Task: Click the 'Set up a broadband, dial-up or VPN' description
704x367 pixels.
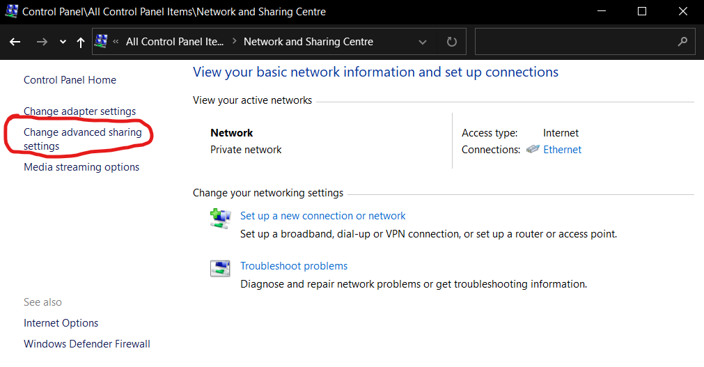Action: click(x=429, y=234)
